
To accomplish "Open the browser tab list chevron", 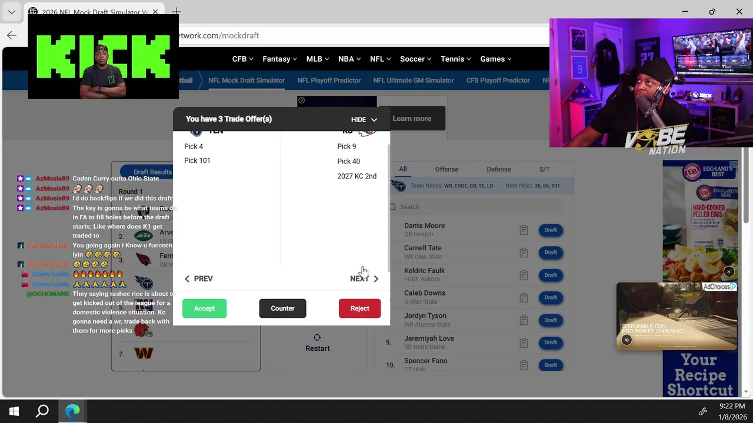I will tap(11, 12).
